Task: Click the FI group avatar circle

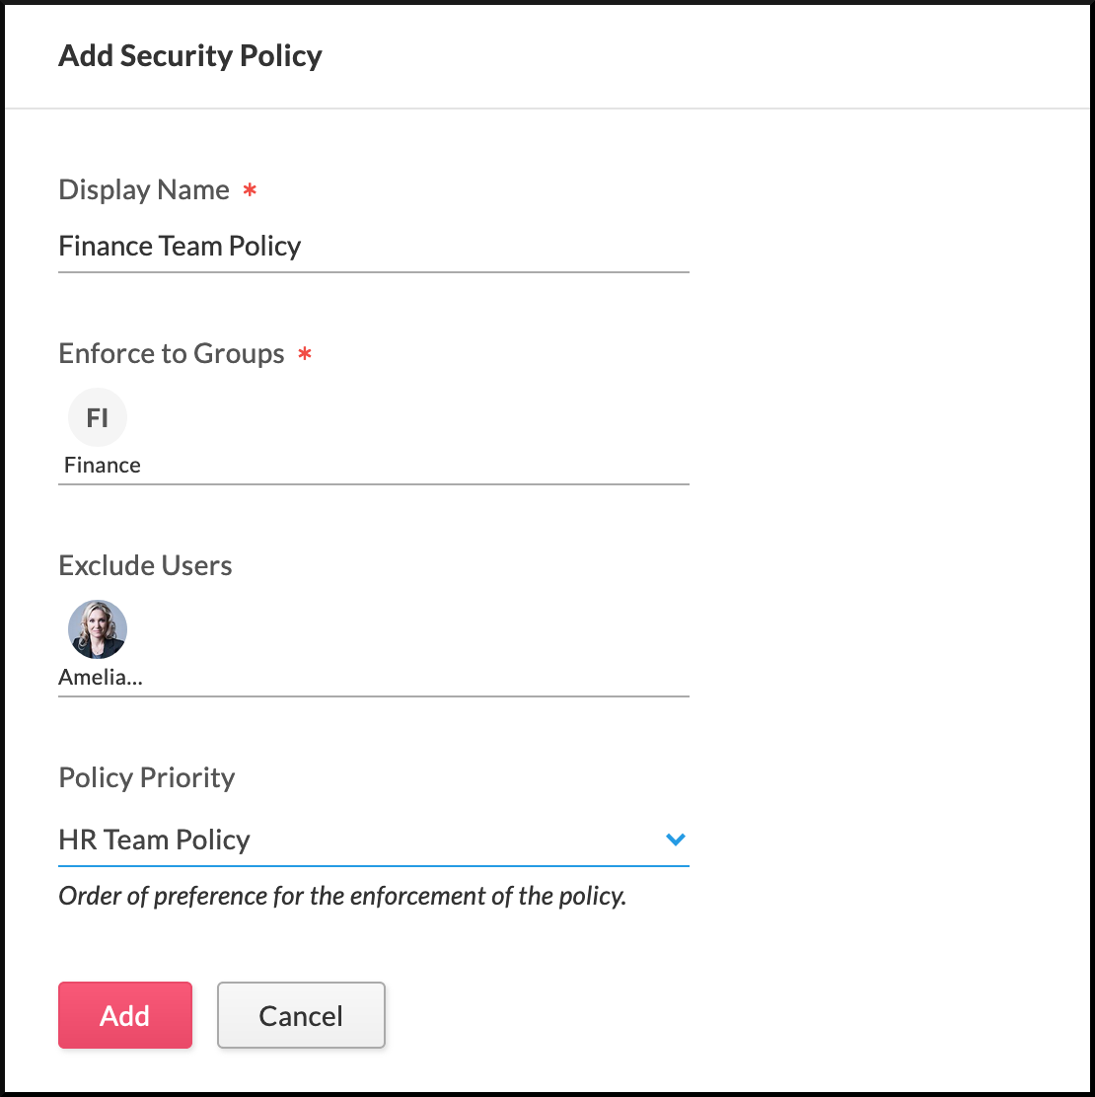Action: [98, 417]
